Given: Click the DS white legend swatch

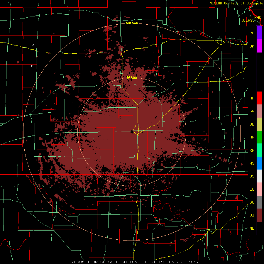Looking at the screenshot, I should point(259,176).
